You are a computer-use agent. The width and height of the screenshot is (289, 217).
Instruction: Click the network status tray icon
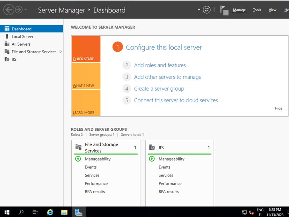click(244, 212)
